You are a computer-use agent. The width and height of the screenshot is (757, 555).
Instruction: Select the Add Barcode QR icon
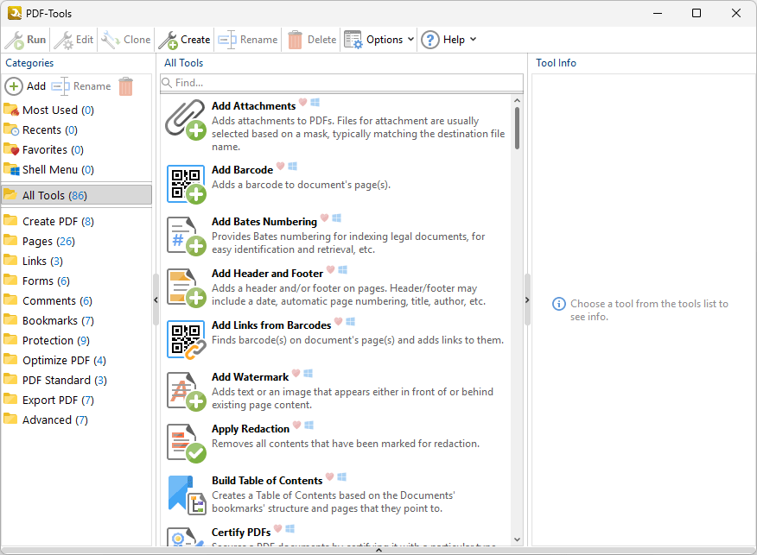[x=187, y=184]
